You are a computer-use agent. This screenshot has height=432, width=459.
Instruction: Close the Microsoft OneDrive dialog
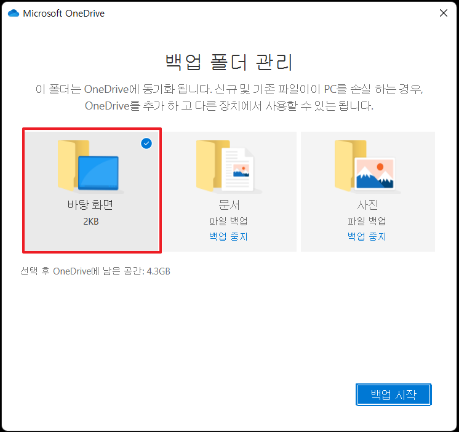pyautogui.click(x=444, y=13)
